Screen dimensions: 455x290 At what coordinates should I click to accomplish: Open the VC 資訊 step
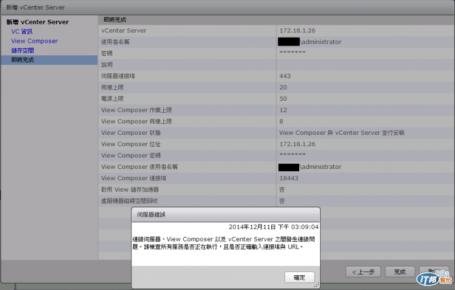pos(22,31)
